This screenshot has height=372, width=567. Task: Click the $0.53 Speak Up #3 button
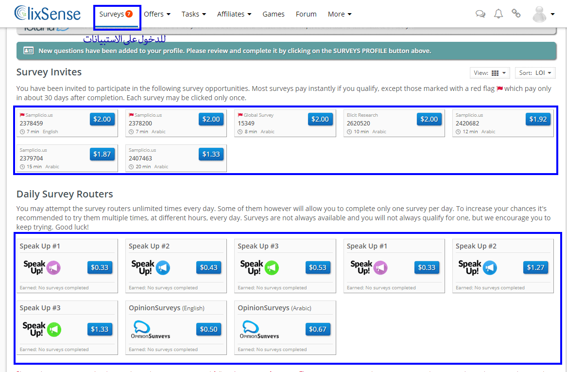click(x=317, y=267)
